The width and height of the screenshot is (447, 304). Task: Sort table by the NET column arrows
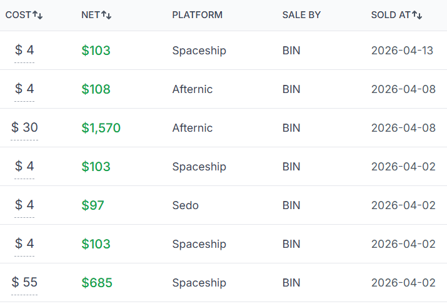click(106, 15)
